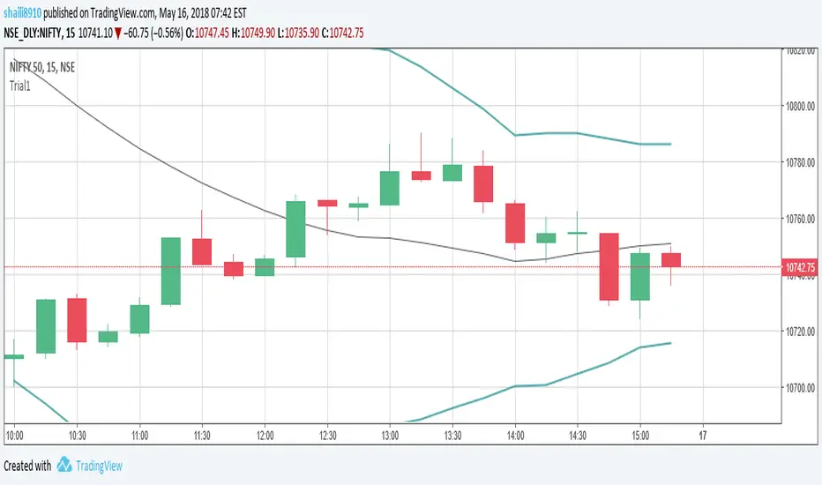Screen dimensions: 822x485
Task: Click the 10:30 time axis label
Action: 77,436
